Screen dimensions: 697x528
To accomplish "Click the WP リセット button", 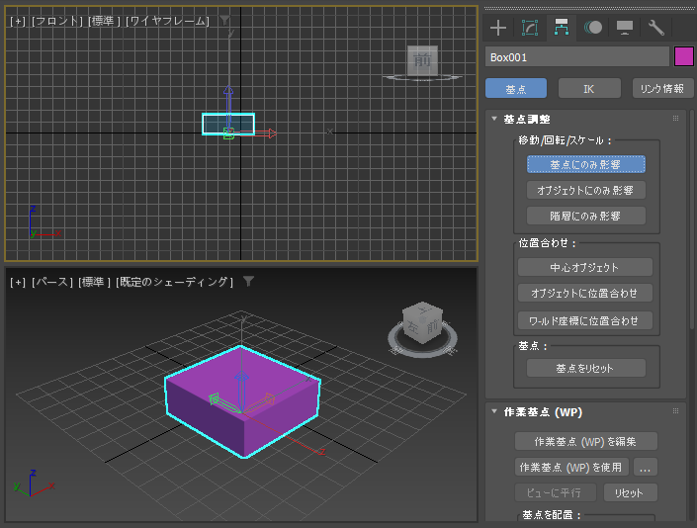I will (630, 492).
